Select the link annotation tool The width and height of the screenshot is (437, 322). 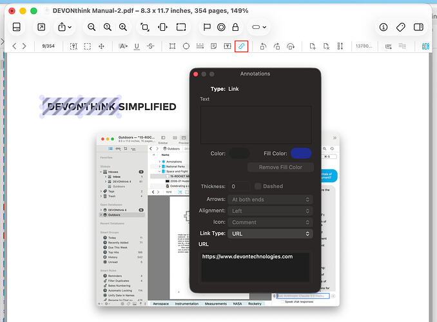(241, 46)
